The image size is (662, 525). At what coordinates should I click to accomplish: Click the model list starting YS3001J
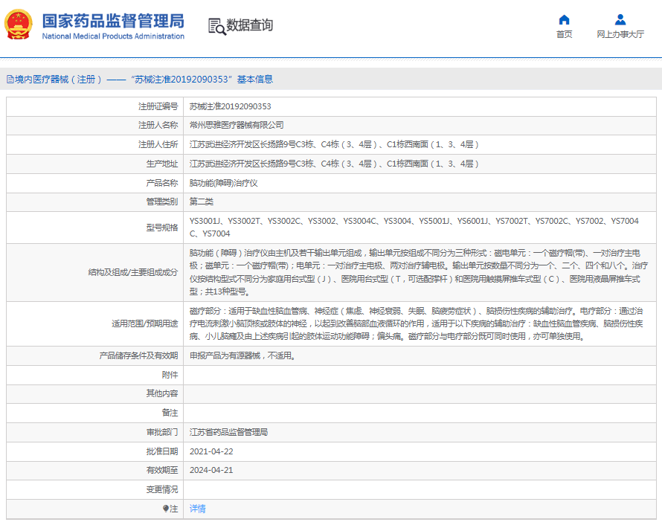[414, 228]
